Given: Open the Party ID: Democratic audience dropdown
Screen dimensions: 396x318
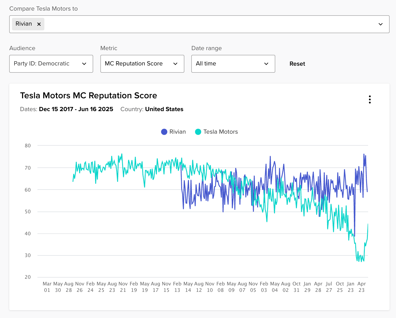Looking at the screenshot, I should (x=51, y=64).
